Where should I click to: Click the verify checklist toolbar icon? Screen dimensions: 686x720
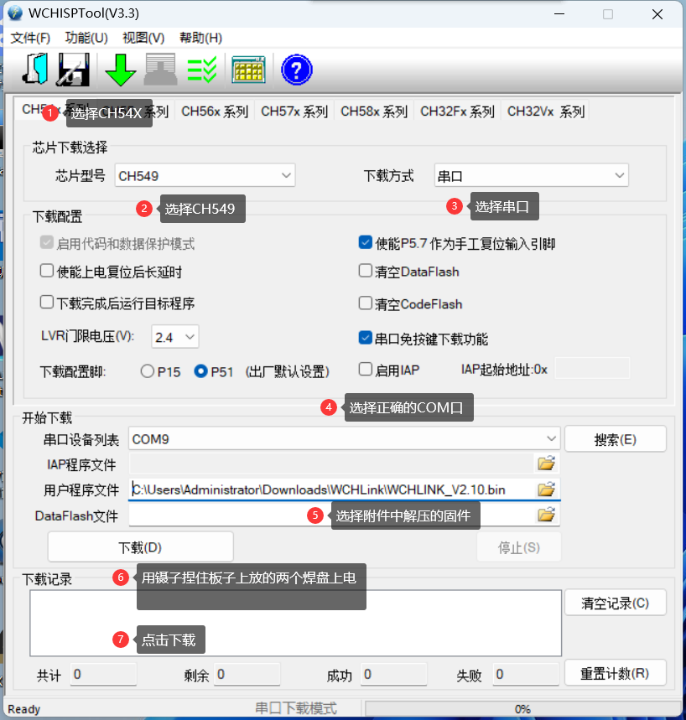click(201, 70)
